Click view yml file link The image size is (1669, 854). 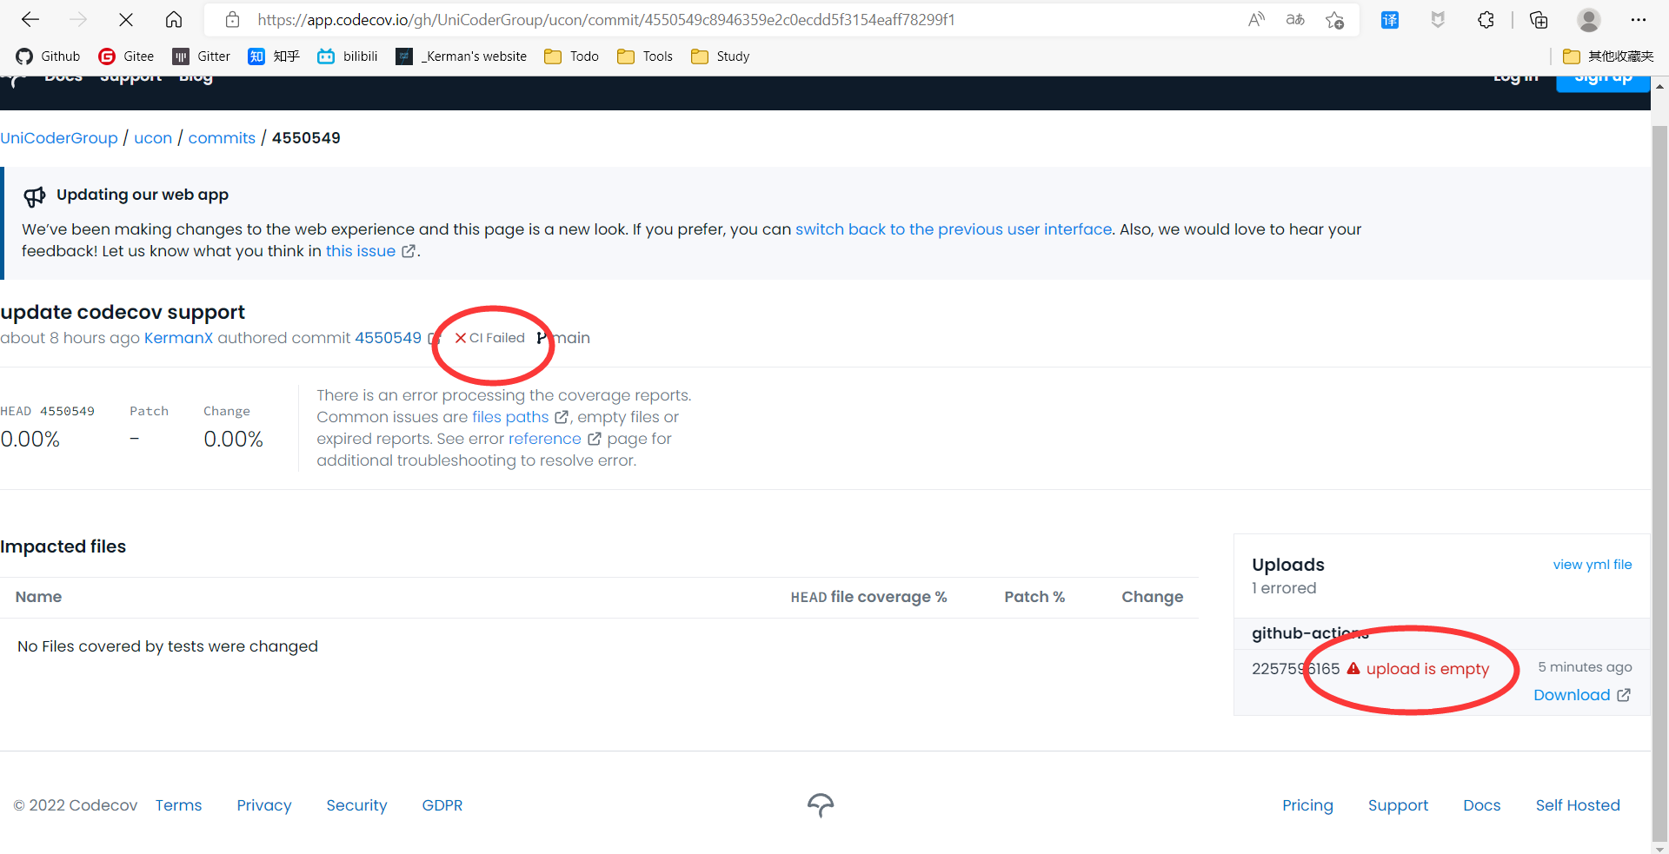coord(1593,565)
